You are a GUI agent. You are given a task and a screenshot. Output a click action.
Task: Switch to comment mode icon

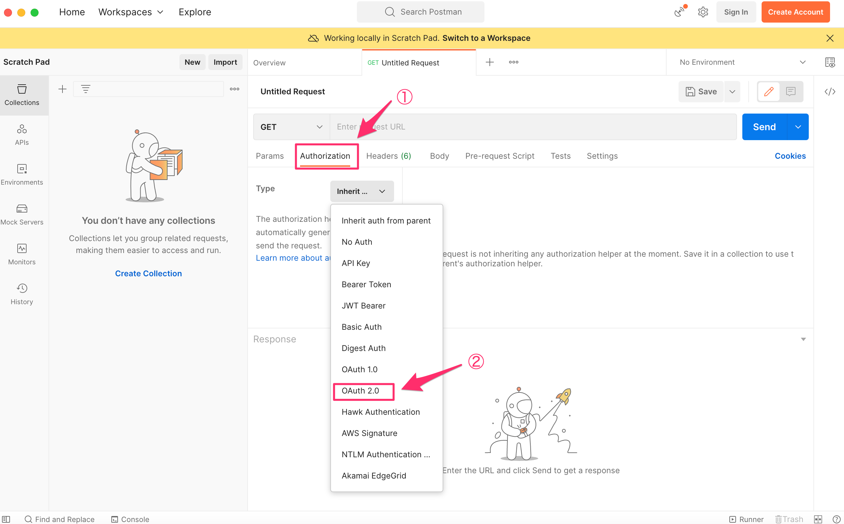(791, 92)
